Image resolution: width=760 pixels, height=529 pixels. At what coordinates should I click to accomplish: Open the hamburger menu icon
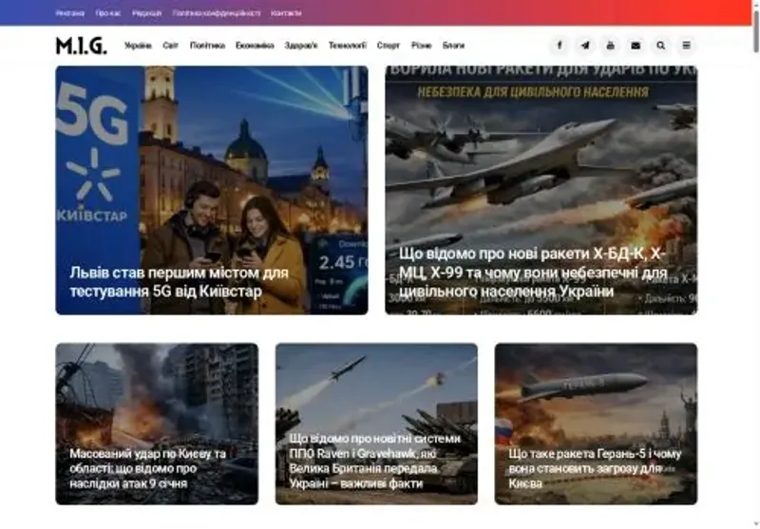coord(686,46)
